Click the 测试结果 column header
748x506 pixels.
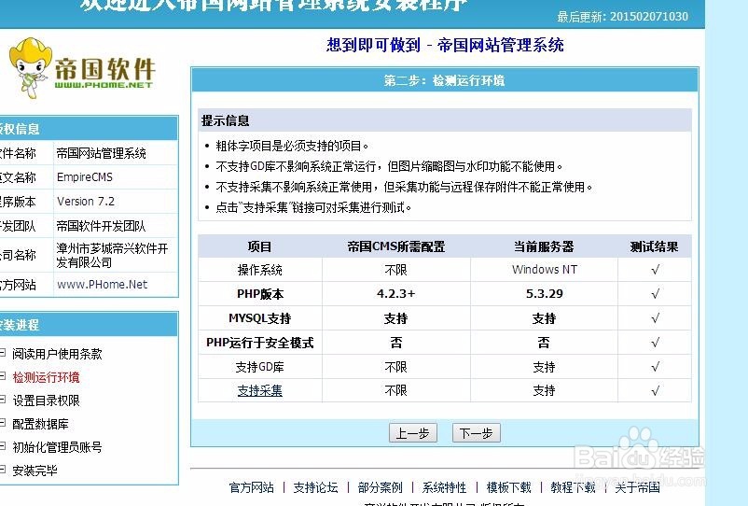click(654, 246)
